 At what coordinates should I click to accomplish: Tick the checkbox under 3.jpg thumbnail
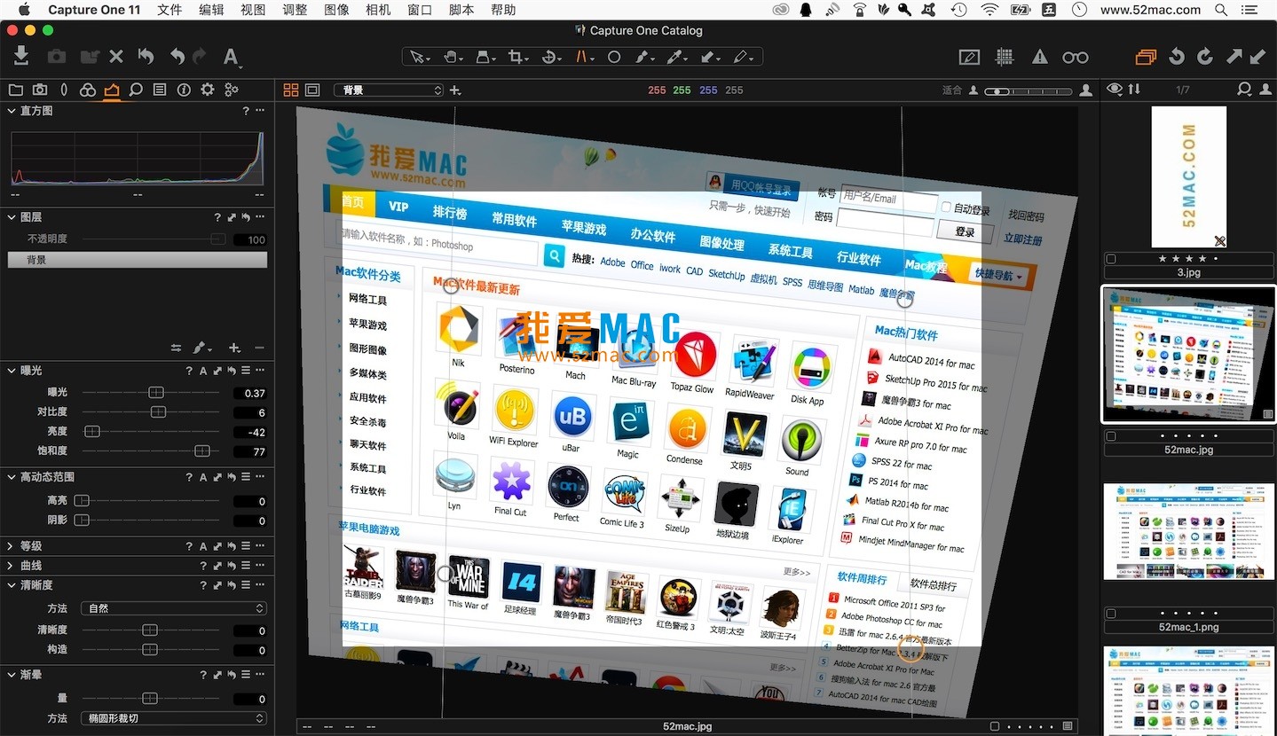(x=1111, y=259)
